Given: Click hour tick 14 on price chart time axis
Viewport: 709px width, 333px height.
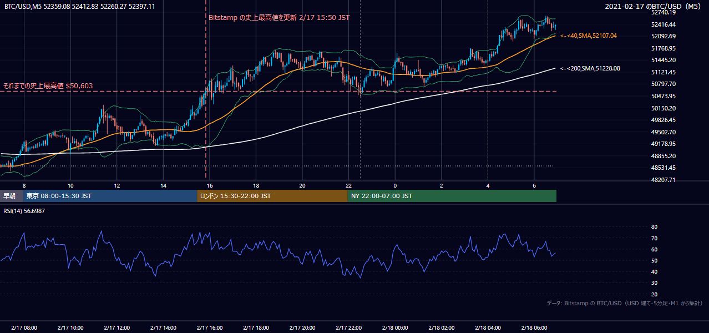Looking at the screenshot, I should (x=163, y=185).
